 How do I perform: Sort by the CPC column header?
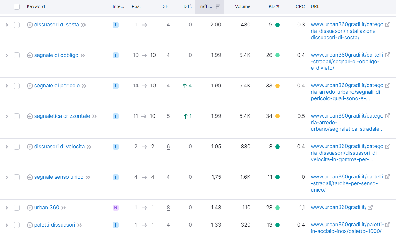pos(300,6)
